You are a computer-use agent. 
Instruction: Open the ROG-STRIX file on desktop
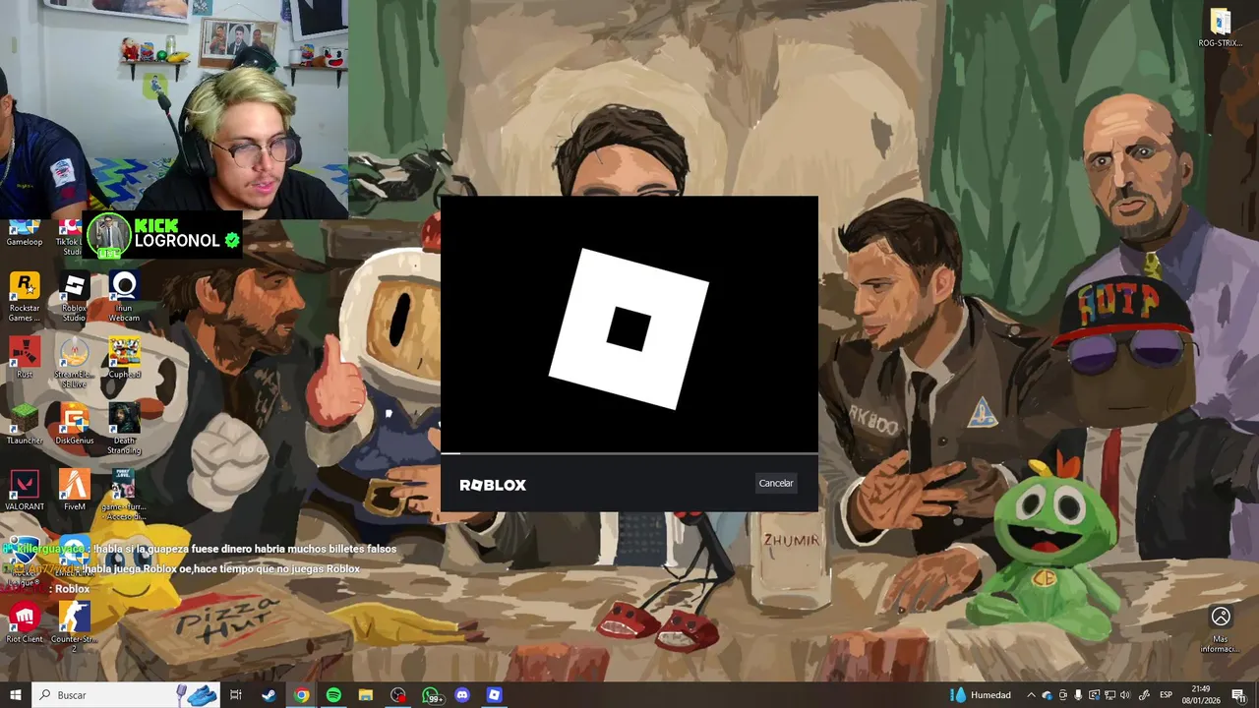click(x=1220, y=28)
